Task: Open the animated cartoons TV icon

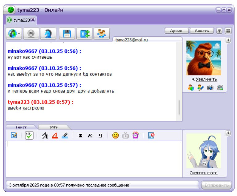Action: (x=125, y=135)
